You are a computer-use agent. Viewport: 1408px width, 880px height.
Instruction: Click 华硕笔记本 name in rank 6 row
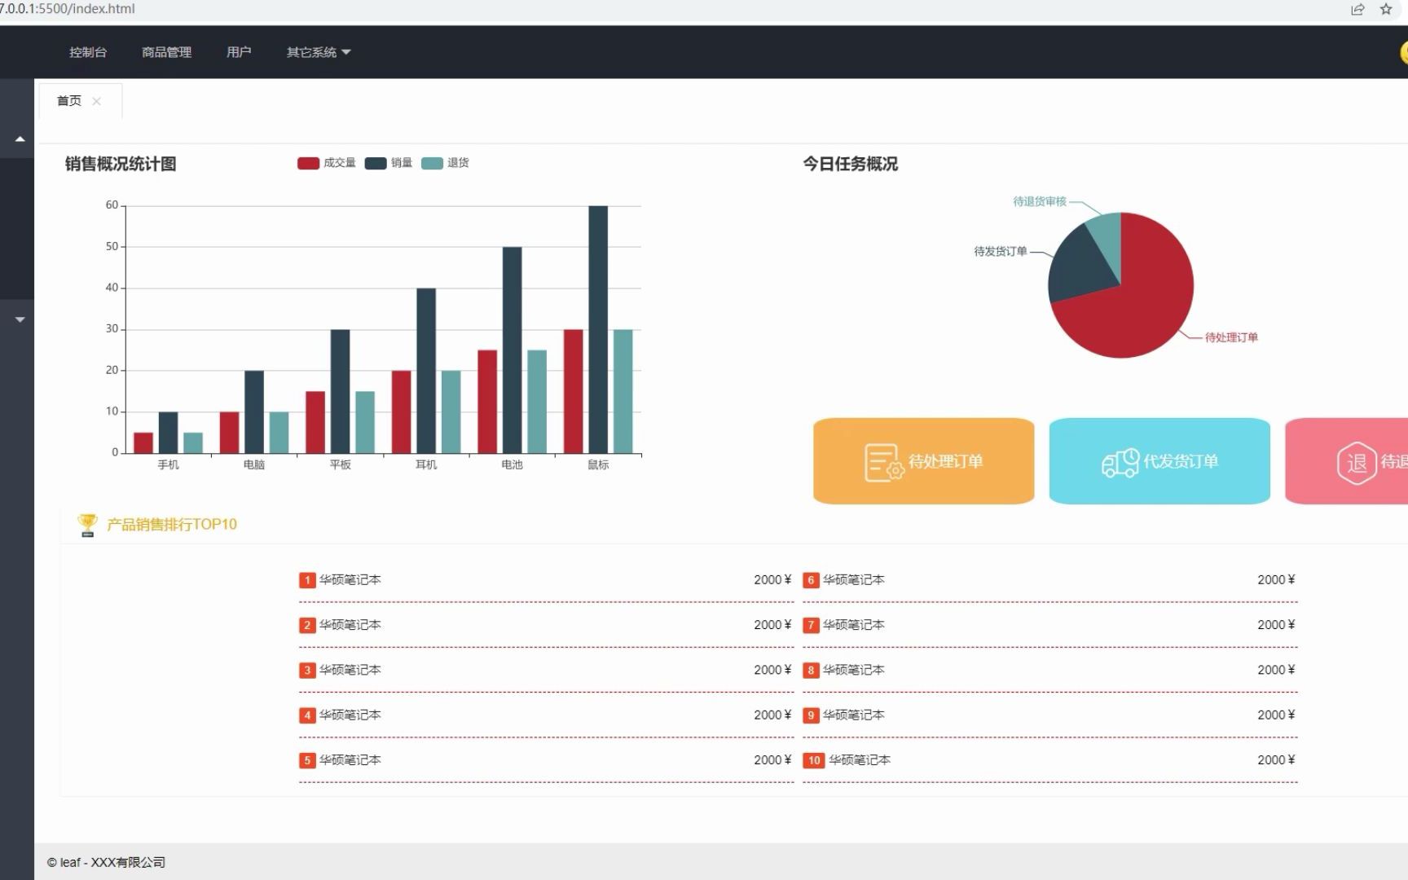click(x=854, y=579)
